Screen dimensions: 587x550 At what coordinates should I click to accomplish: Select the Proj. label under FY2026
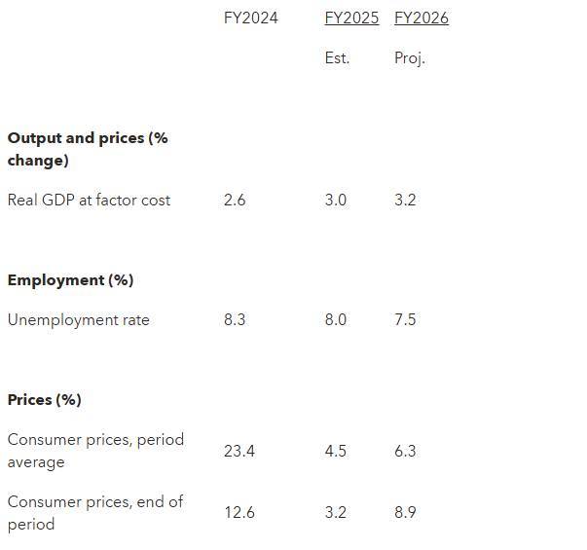410,58
